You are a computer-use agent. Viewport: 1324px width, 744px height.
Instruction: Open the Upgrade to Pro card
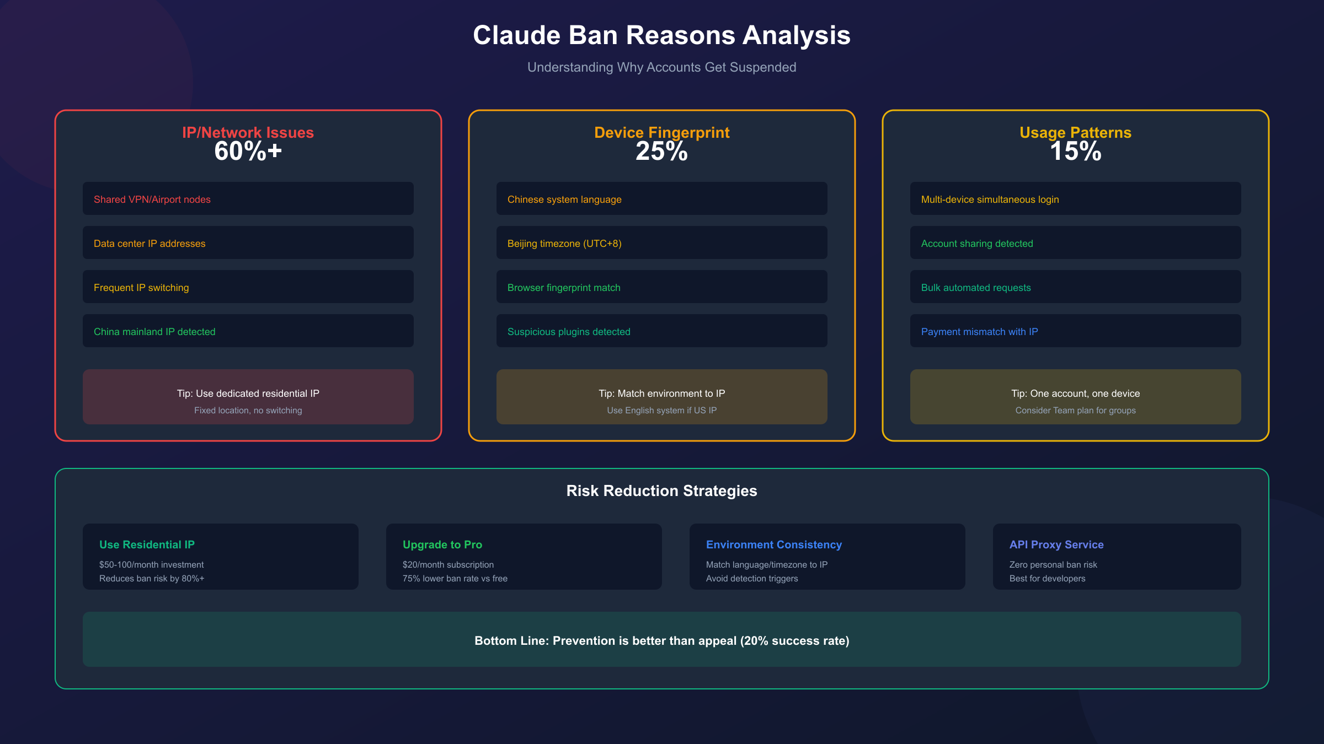[524, 557]
